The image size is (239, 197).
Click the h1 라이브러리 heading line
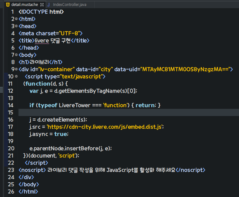[40, 62]
